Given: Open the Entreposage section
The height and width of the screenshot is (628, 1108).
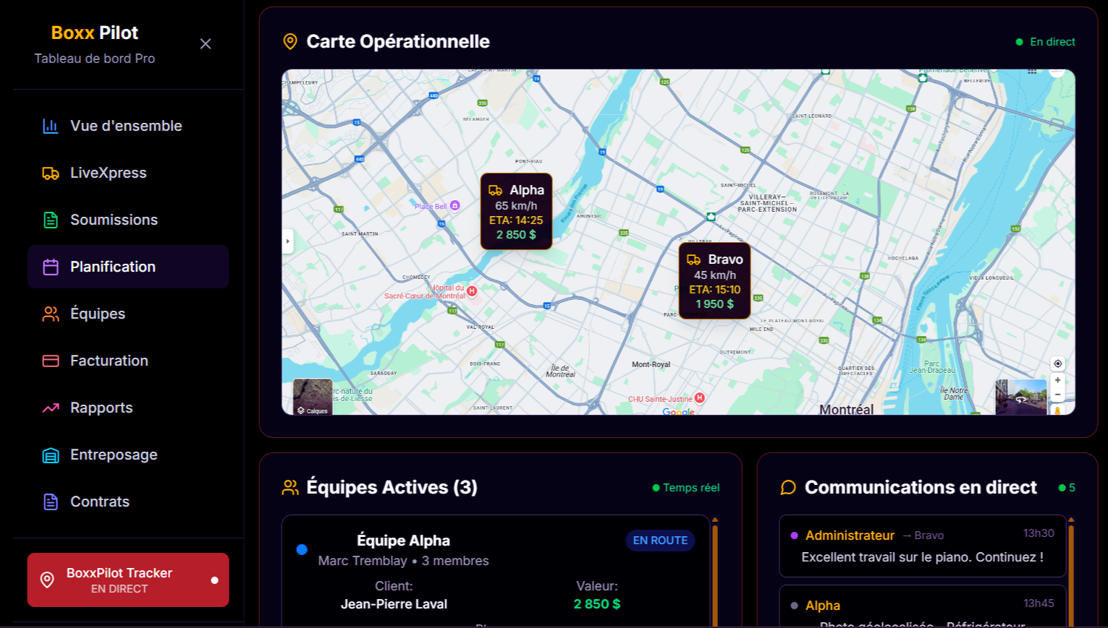Looking at the screenshot, I should coord(128,455).
